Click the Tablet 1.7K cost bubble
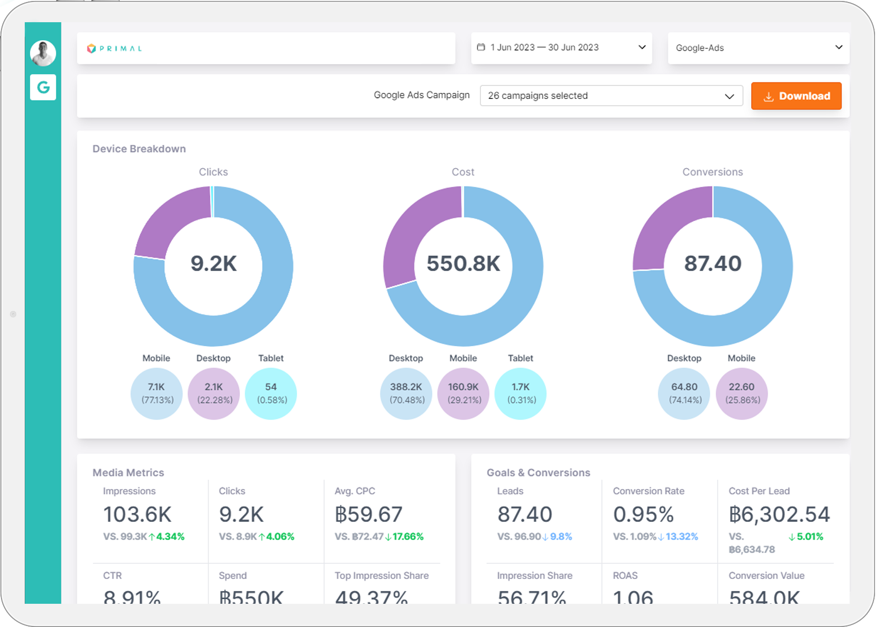 coord(520,393)
